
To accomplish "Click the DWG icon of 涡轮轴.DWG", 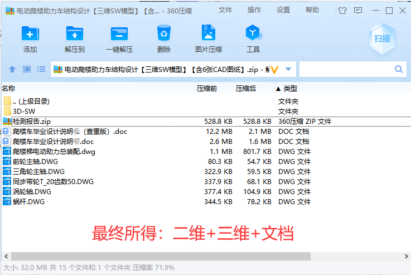I will [7, 192].
